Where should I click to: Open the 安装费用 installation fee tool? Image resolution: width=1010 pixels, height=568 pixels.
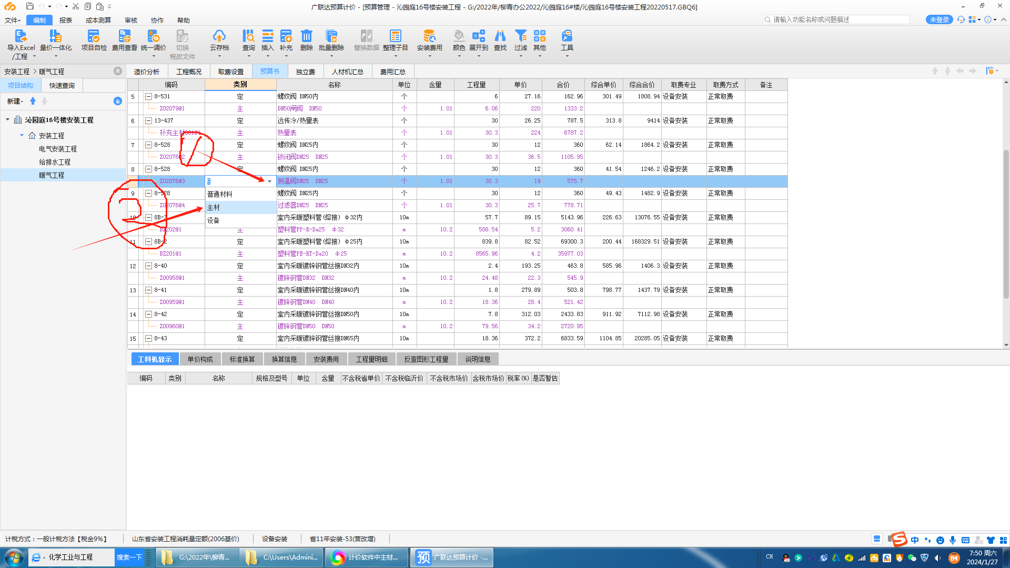[x=429, y=41]
